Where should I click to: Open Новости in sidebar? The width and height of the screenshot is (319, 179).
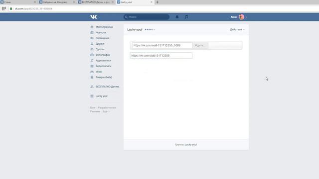[101, 32]
